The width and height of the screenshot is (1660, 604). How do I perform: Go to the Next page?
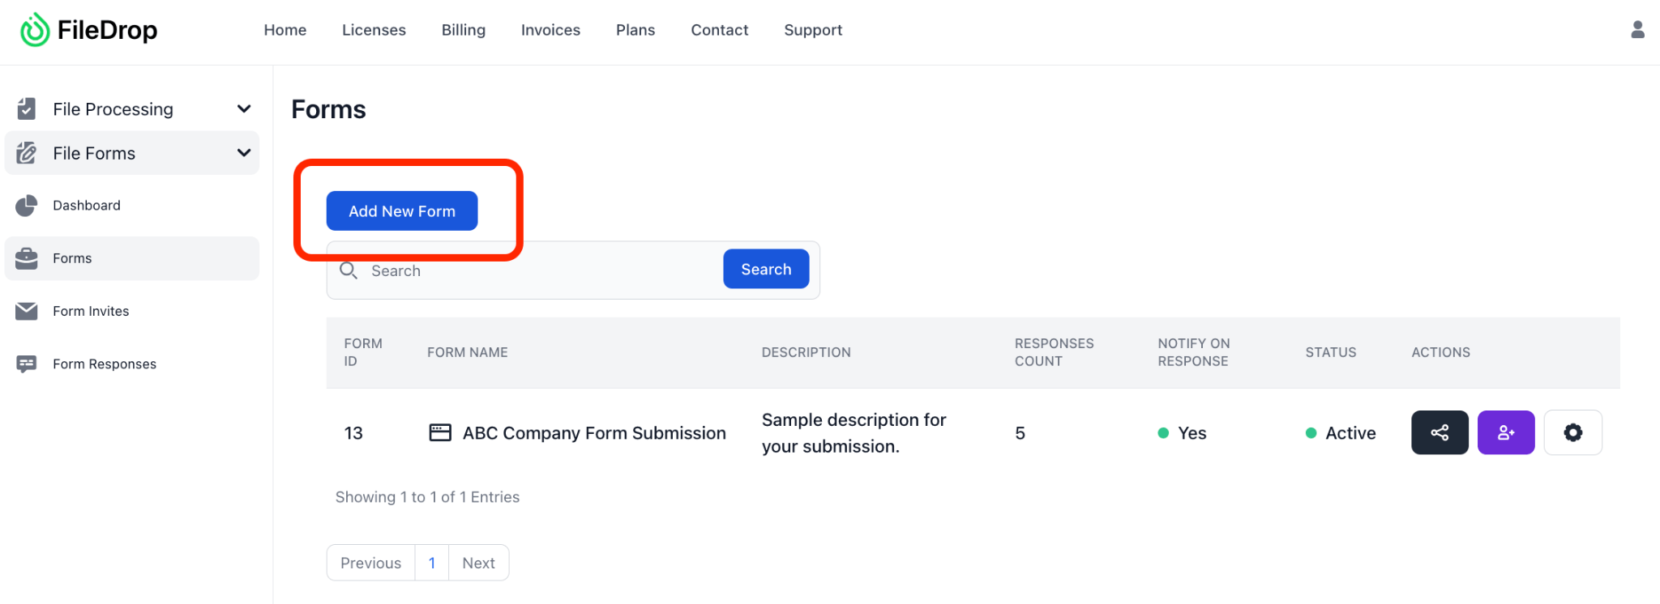478,563
